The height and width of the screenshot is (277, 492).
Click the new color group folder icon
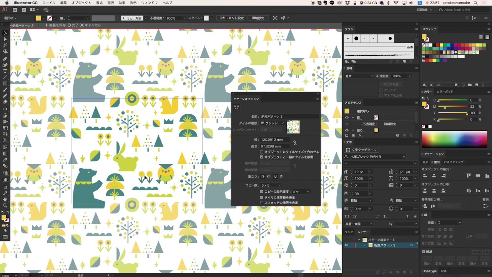click(470, 85)
